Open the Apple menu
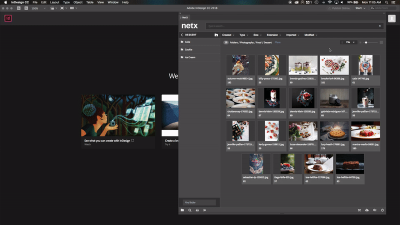Image resolution: width=400 pixels, height=225 pixels. [5, 2]
